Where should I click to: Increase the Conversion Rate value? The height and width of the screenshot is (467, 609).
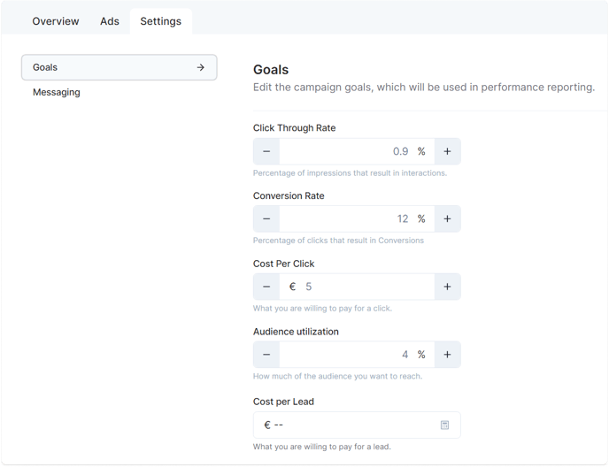(x=447, y=219)
